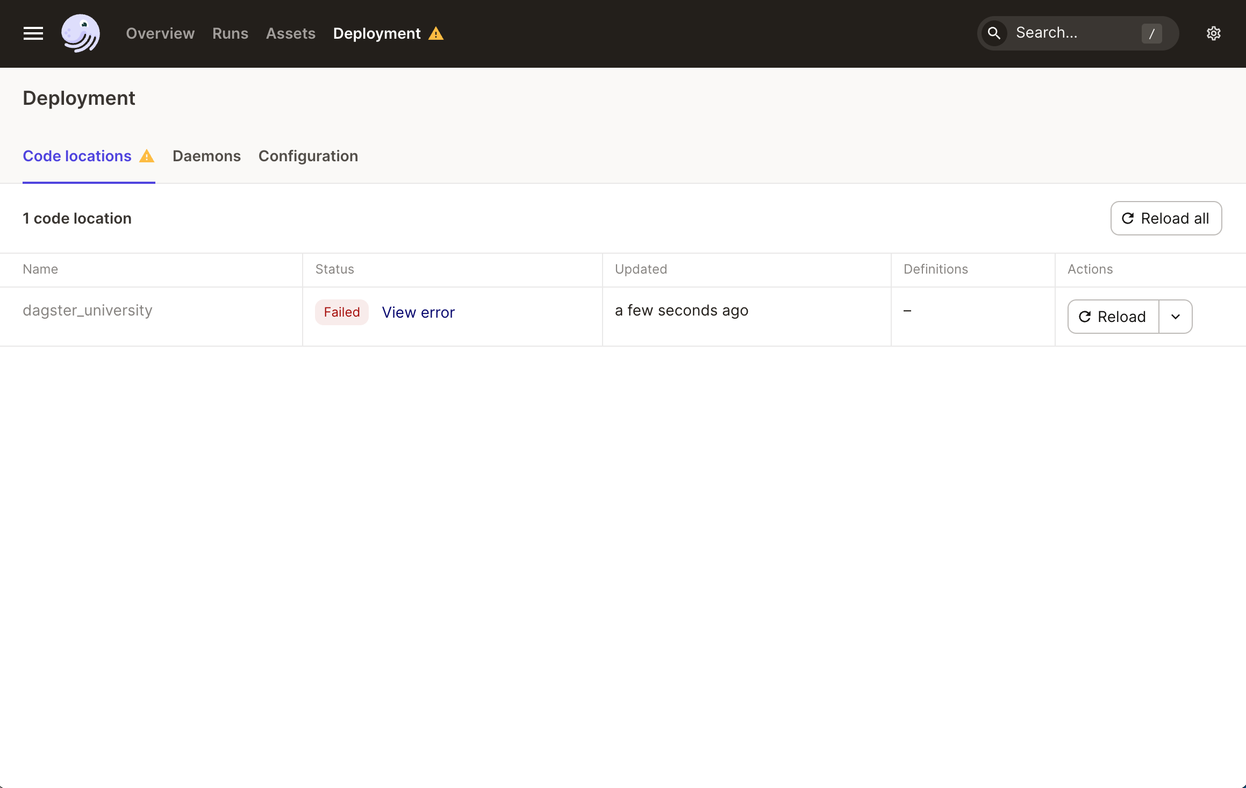Go to the Overview page
The height and width of the screenshot is (788, 1246).
tap(160, 33)
